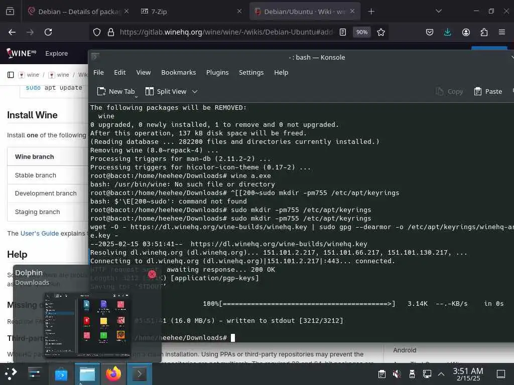This screenshot has width=514, height=385.
Task: Click New Tab in Konsole toolbar
Action: [x=116, y=91]
